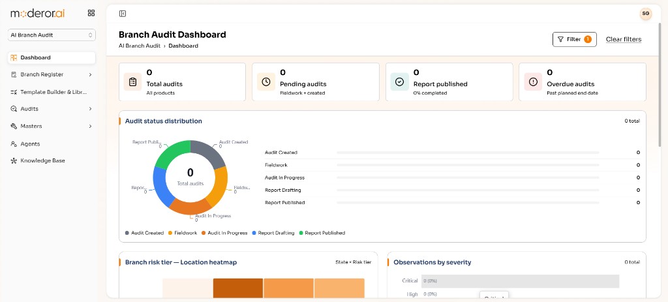Expand the Branch Register submenu chevron

[90, 74]
